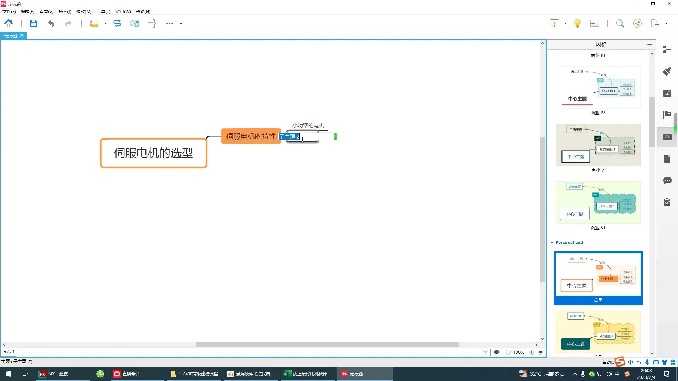The image size is (678, 381).
Task: Open the markers flag sidebar icon
Action: 667,115
